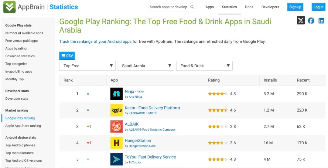Image resolution: width=328 pixels, height=168 pixels.
Task: Share page via LinkedIn icon
Action: (x=321, y=21)
